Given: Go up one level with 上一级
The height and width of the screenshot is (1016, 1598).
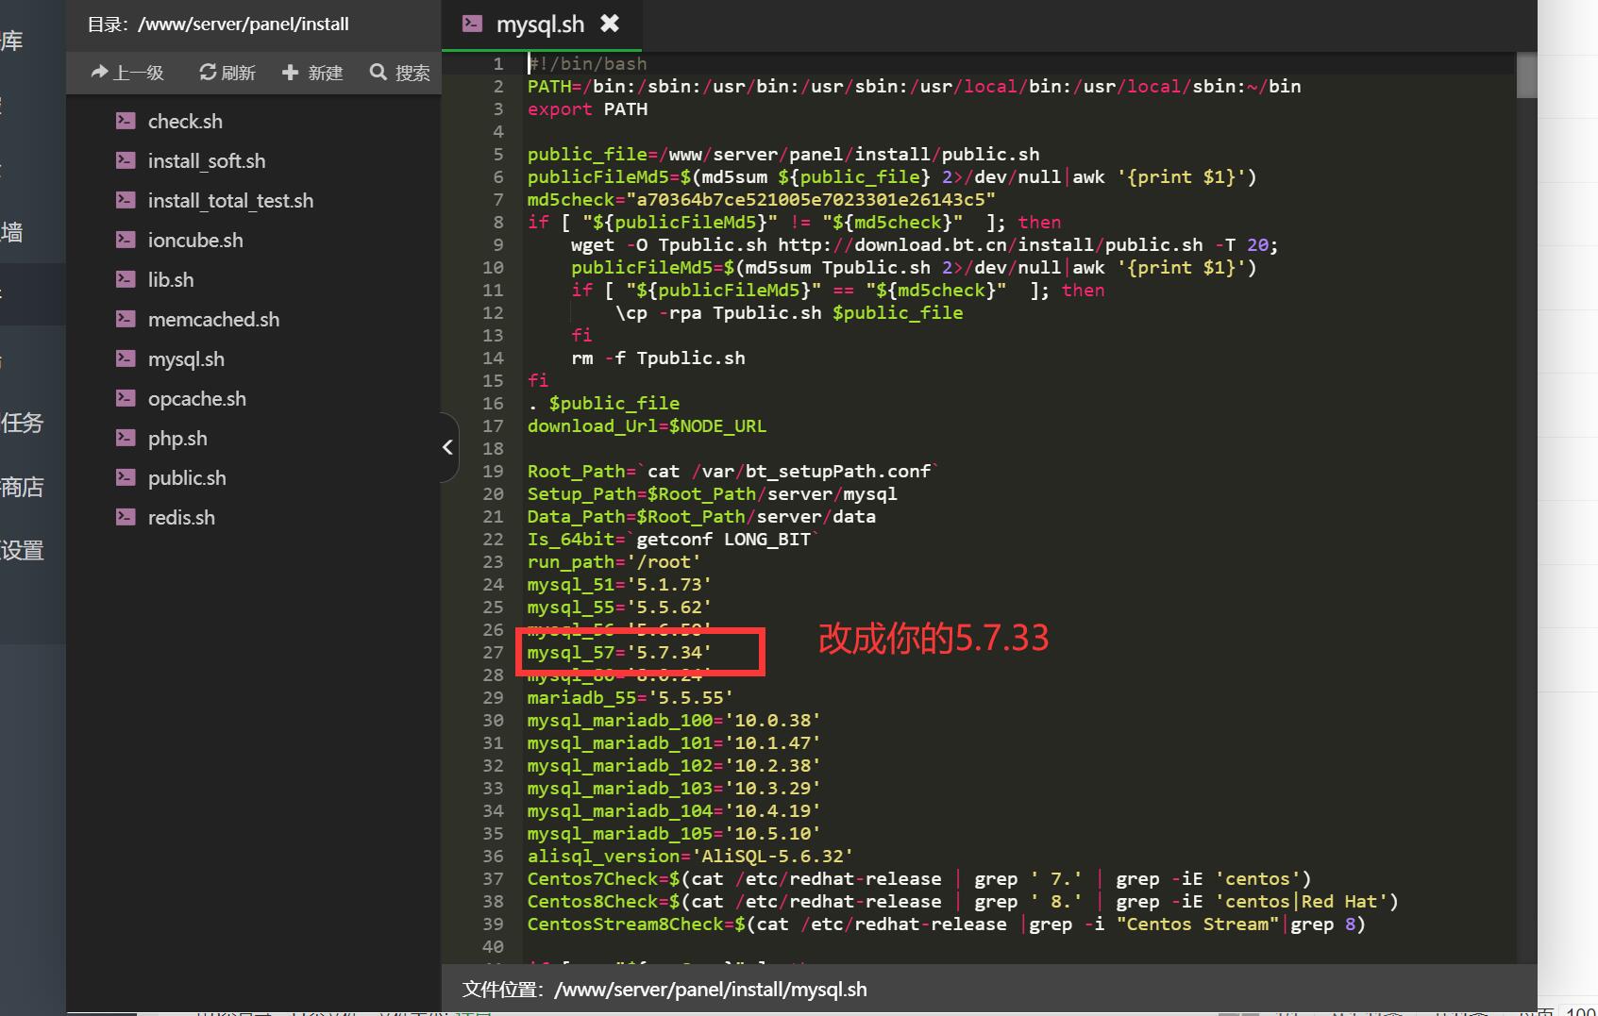Looking at the screenshot, I should click(x=127, y=73).
